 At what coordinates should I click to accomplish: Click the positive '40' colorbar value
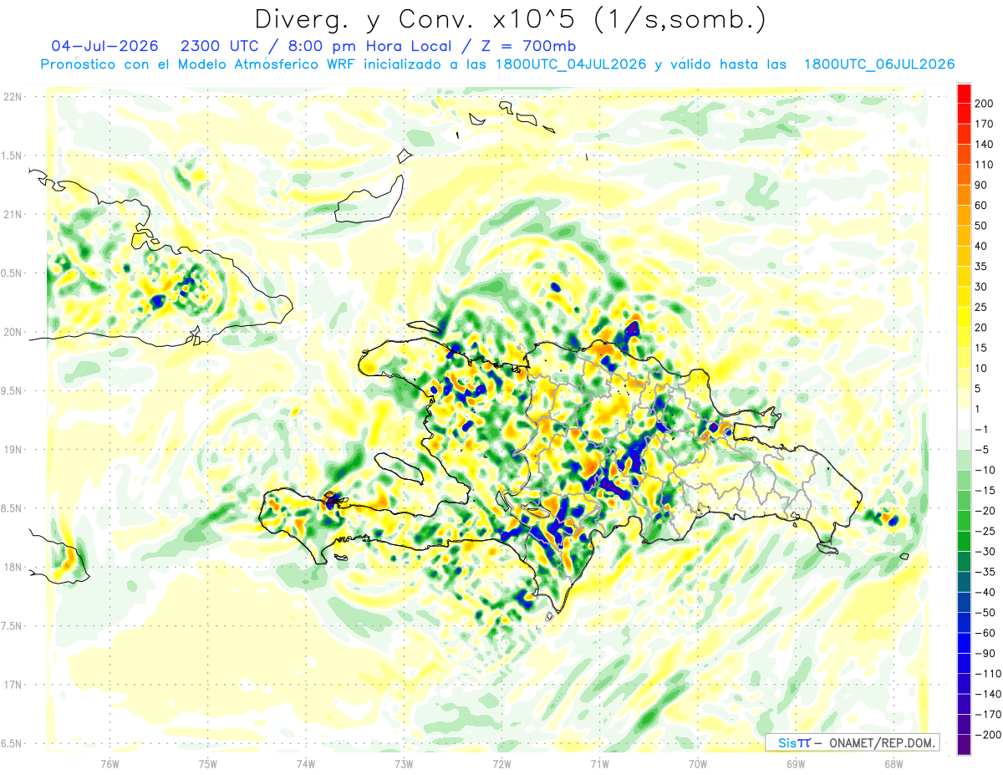coord(981,246)
